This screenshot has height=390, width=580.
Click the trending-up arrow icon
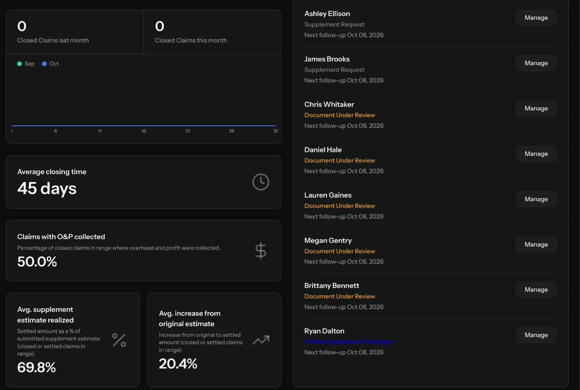point(261,340)
